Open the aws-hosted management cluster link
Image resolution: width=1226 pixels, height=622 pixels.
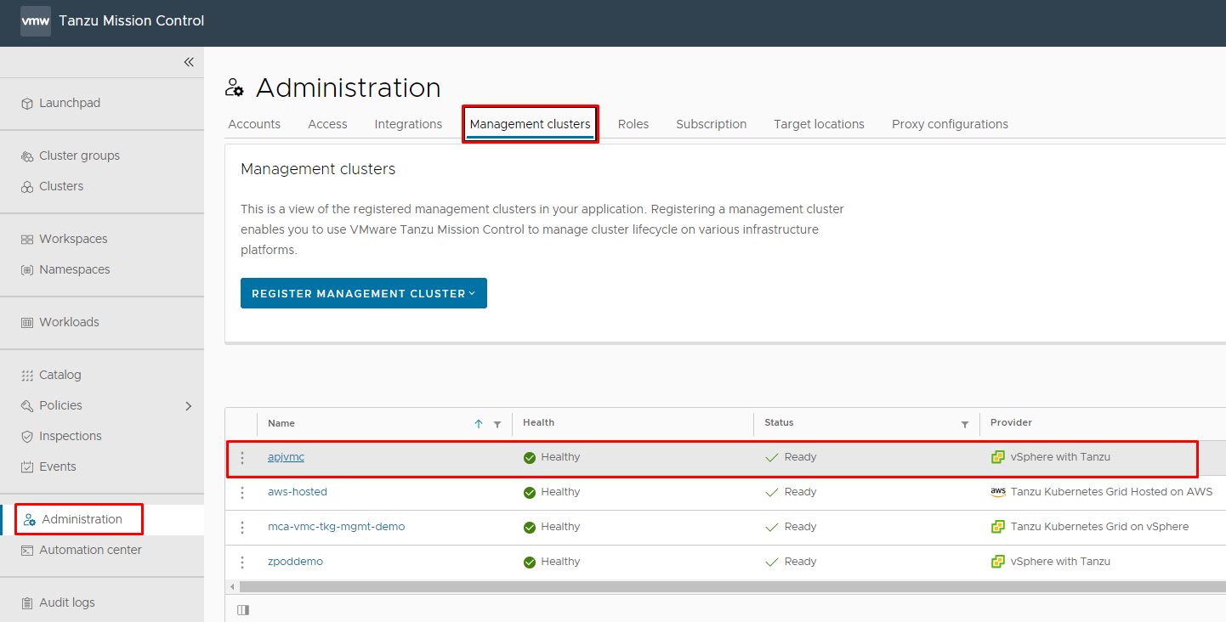[298, 492]
